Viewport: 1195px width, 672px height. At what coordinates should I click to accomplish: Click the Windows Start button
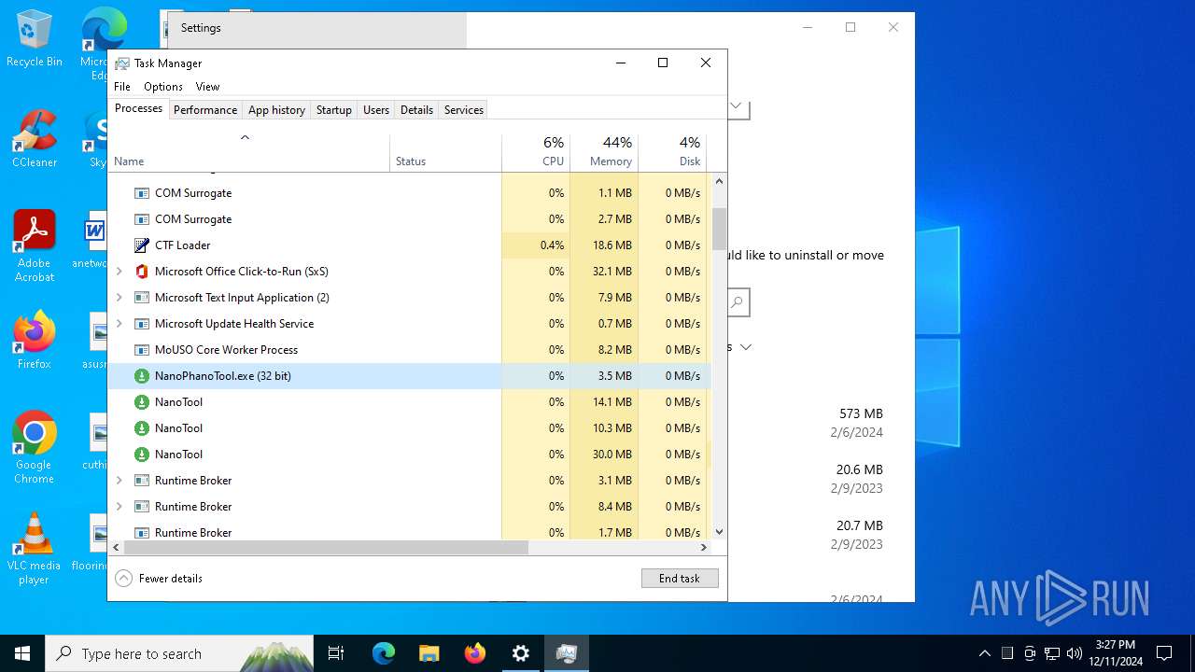[x=22, y=653]
